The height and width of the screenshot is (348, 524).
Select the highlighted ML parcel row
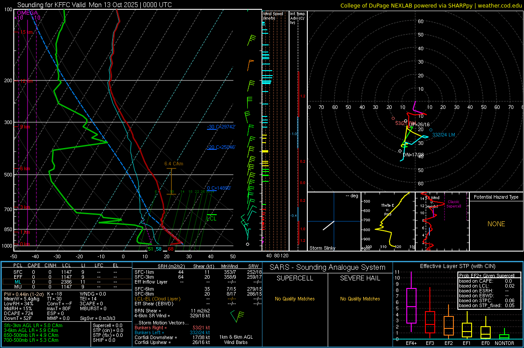67,282
